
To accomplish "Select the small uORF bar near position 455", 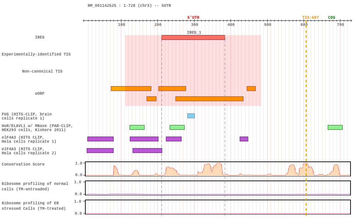I will coord(251,89).
